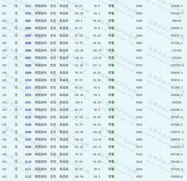Screen dimensions: 187x181
Task: Open room 2311 link
Action: point(28,6)
